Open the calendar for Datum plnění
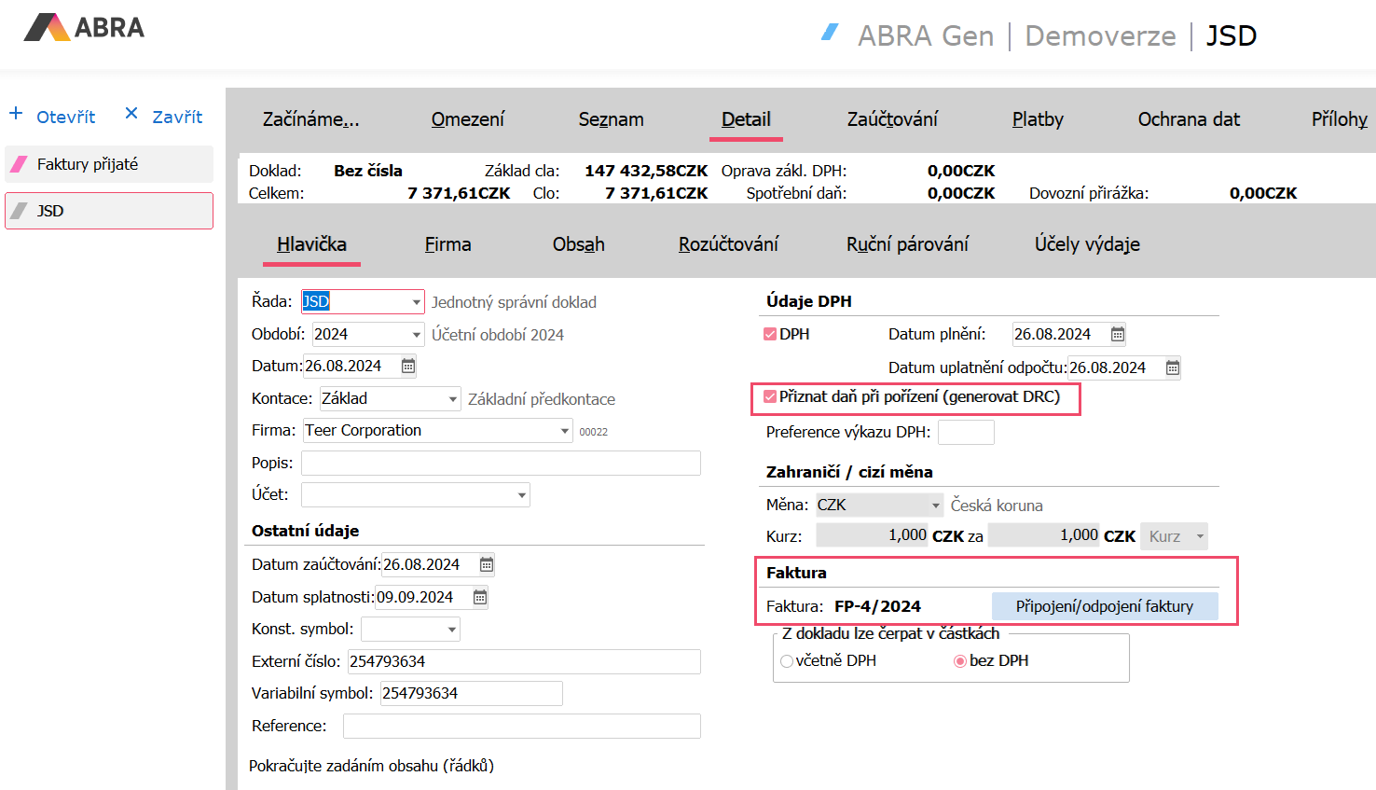 (1118, 334)
